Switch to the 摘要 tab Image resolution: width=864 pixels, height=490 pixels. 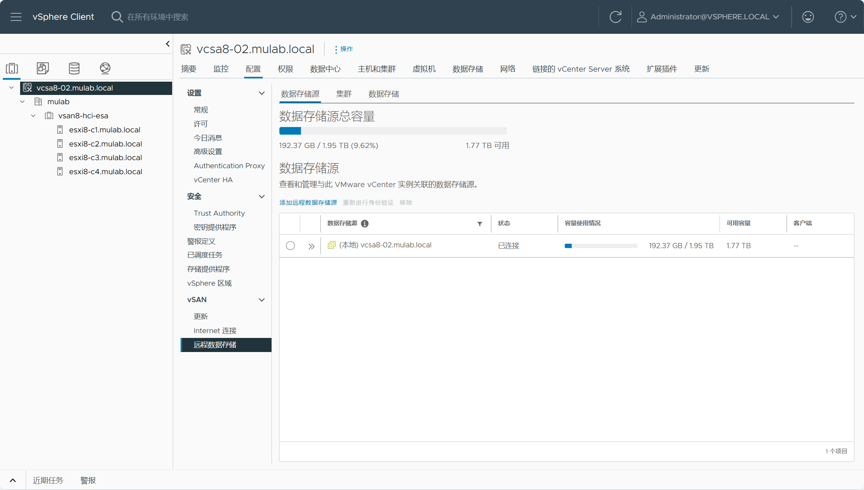189,69
